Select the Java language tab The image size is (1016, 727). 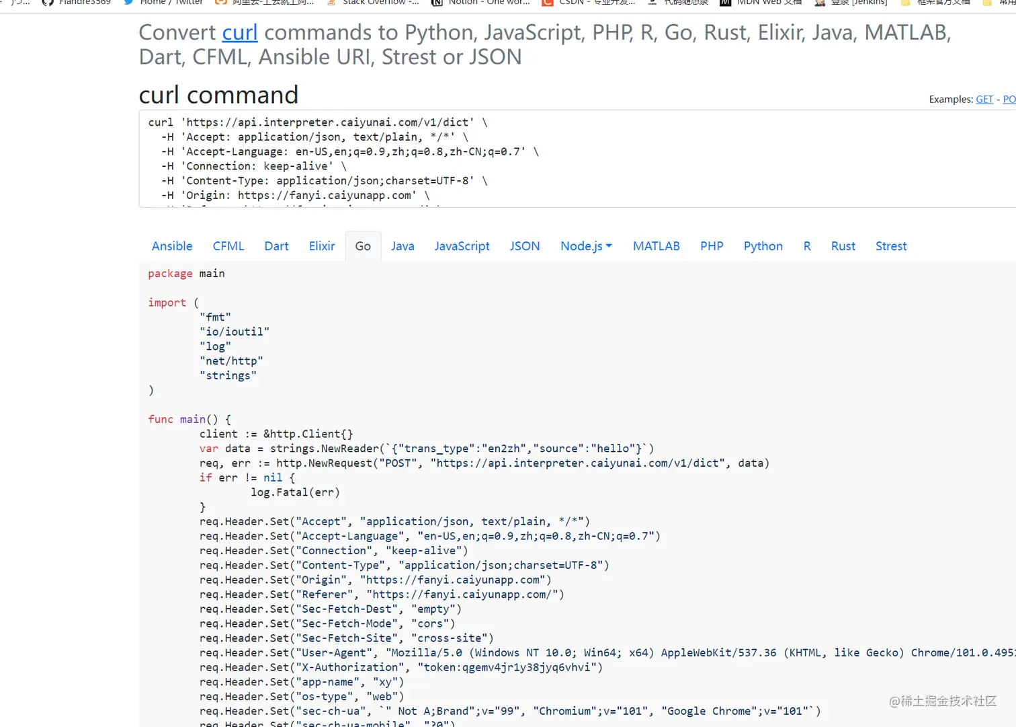[403, 246]
